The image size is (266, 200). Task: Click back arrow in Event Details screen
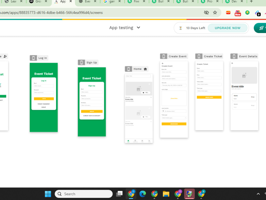point(232,63)
